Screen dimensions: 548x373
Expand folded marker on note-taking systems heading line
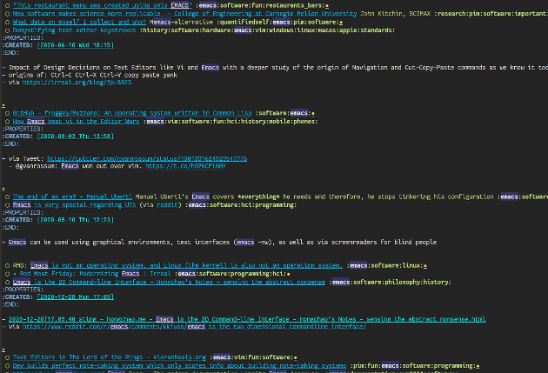(x=478, y=366)
